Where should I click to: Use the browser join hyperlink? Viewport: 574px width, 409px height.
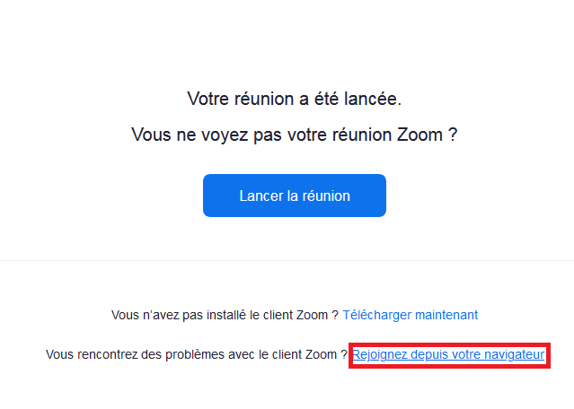coord(448,355)
